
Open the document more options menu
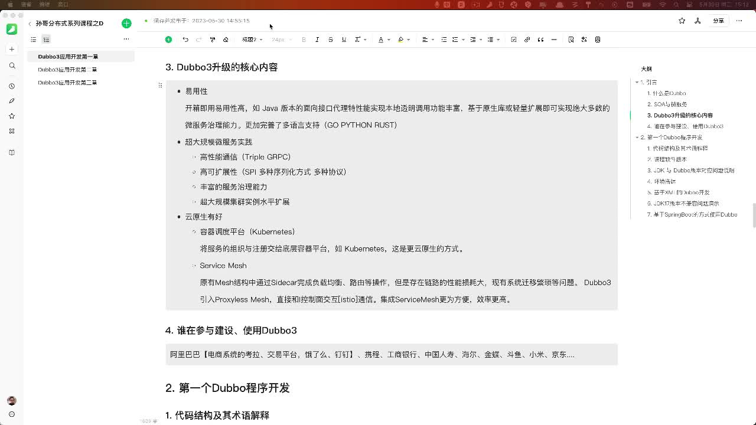739,21
